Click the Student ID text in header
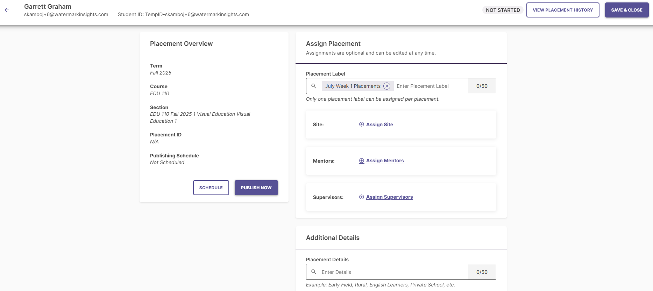653x291 pixels. click(x=183, y=14)
